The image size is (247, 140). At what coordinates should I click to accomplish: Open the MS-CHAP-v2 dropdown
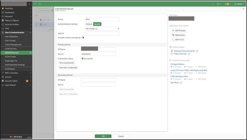point(102,29)
